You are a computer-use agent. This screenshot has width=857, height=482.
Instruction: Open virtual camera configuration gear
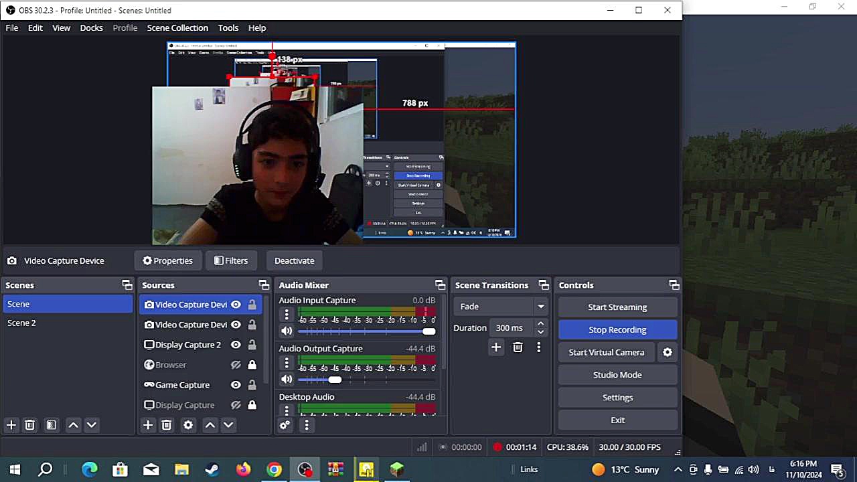coord(668,352)
